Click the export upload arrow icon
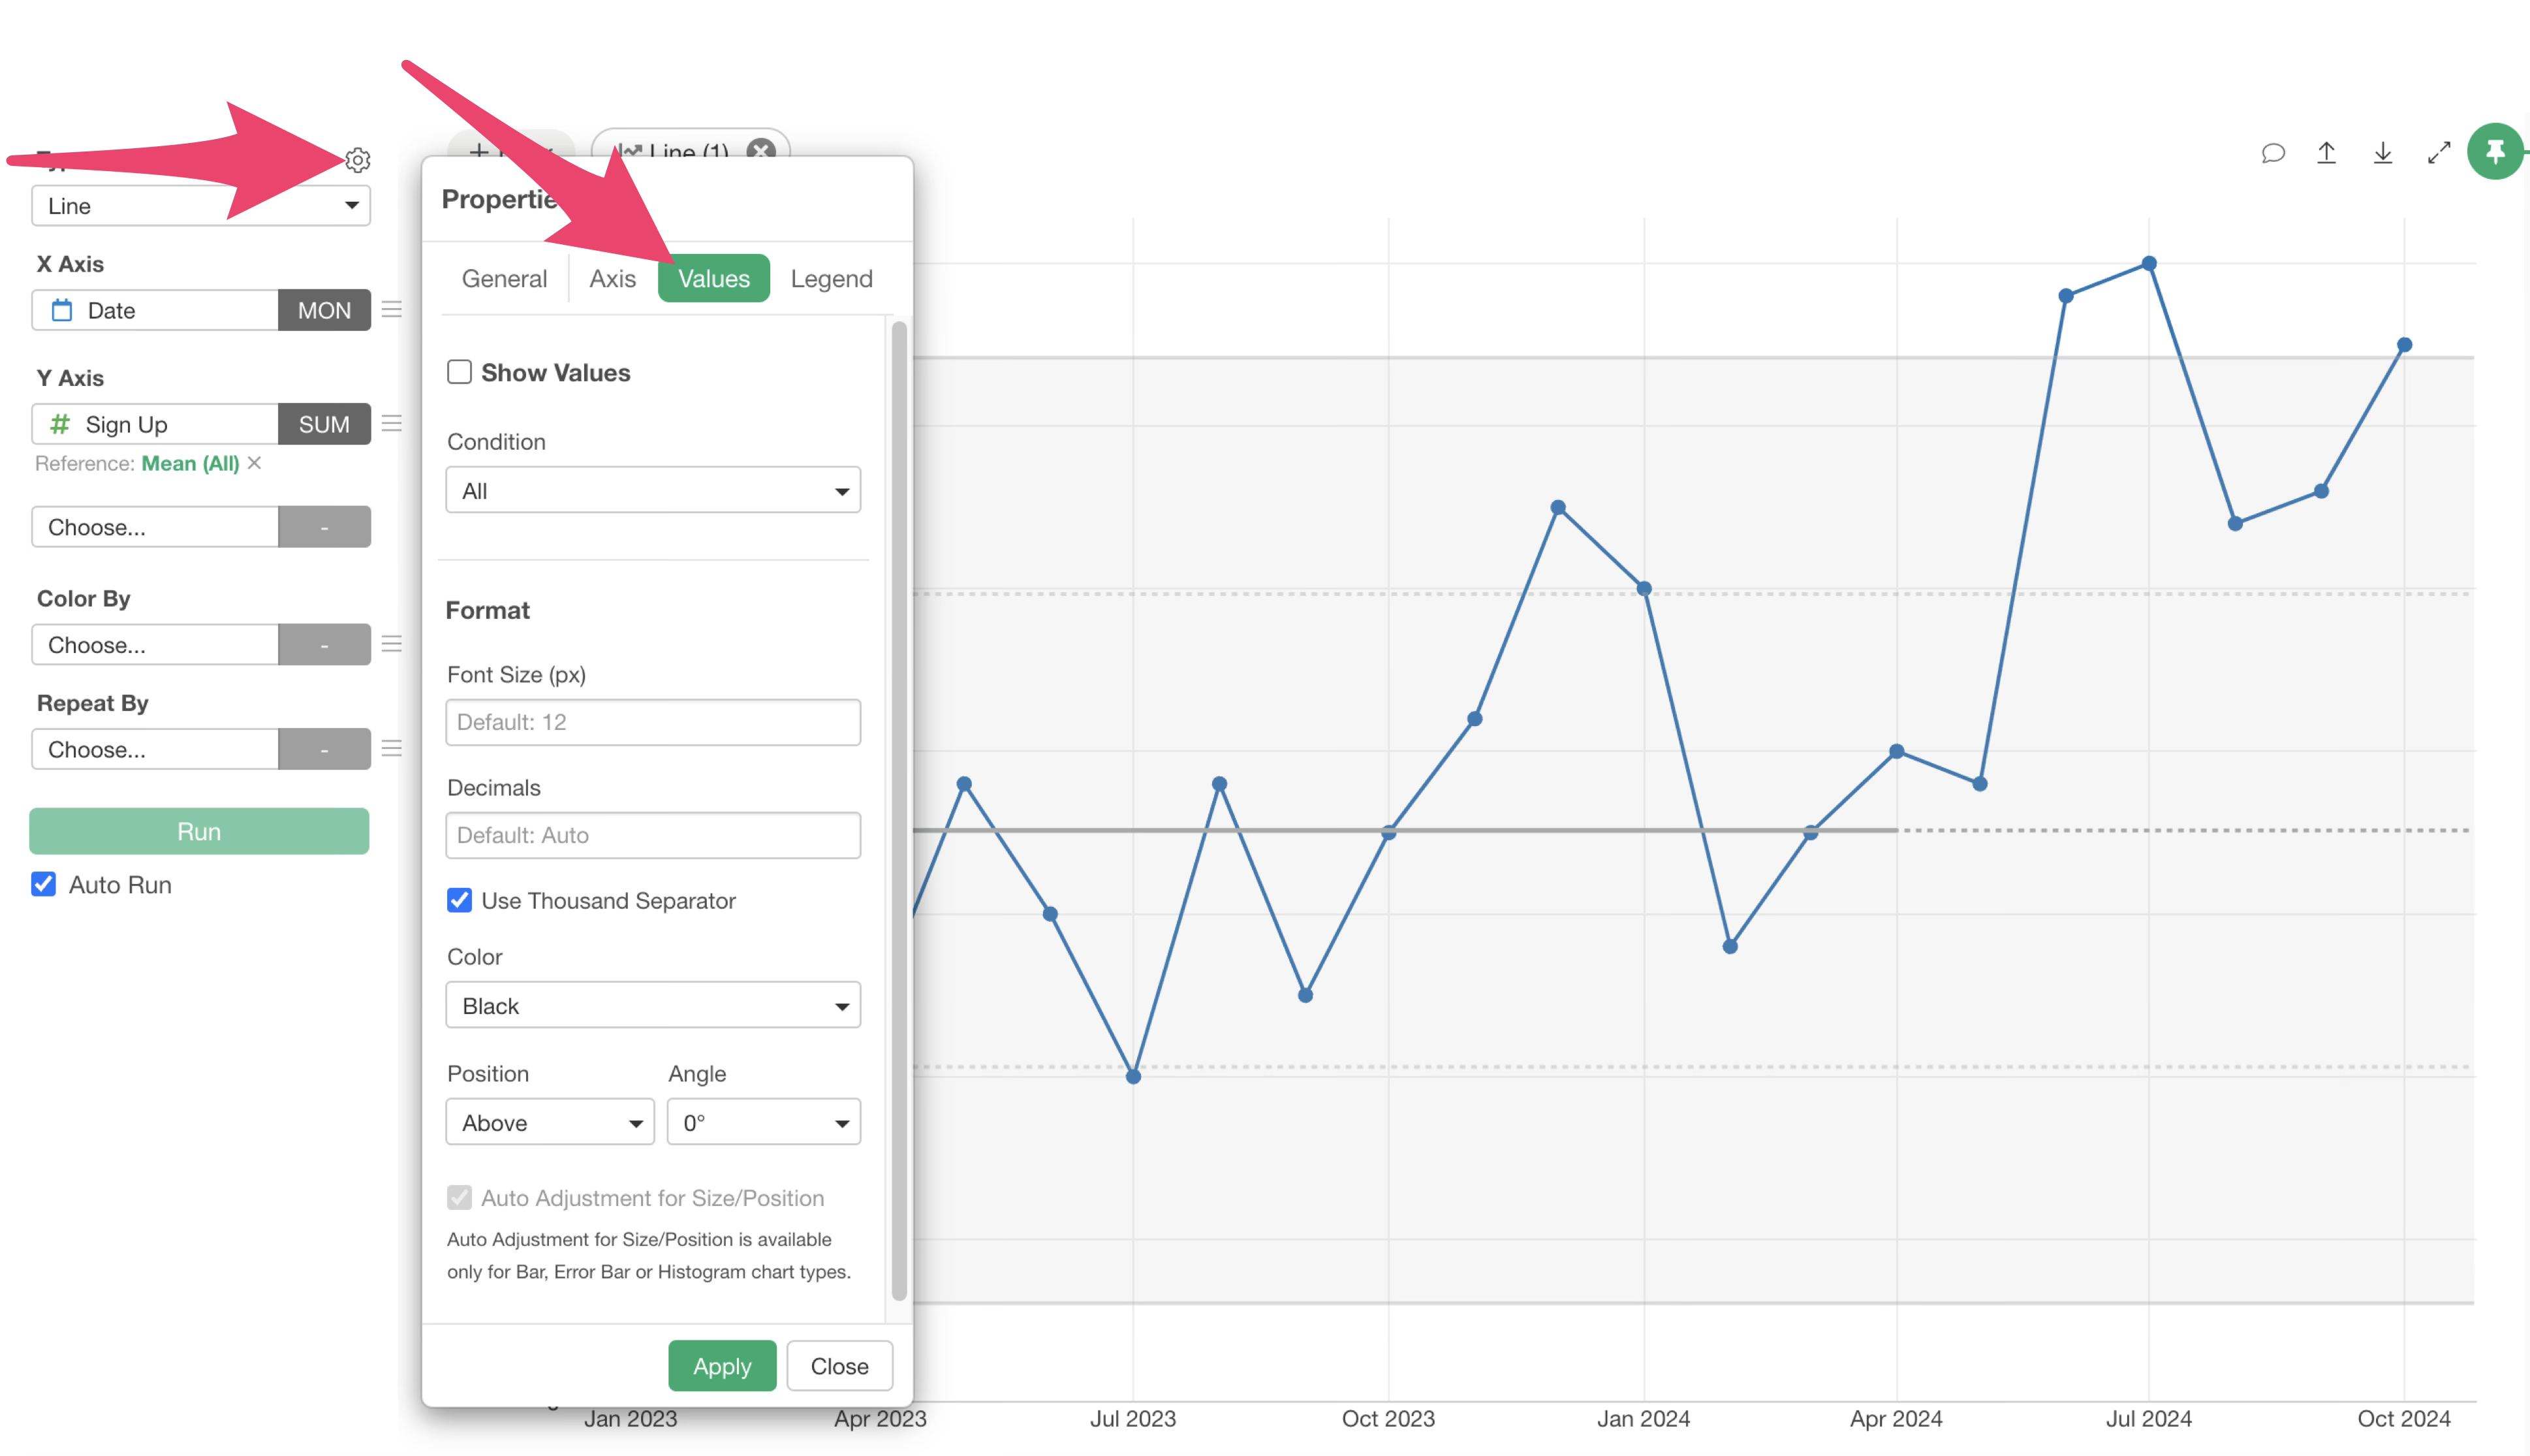2530x1456 pixels. tap(2326, 153)
